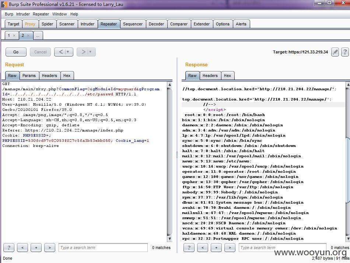
Task: Open the forward-history dropdown arrow
Action: [x=90, y=52]
